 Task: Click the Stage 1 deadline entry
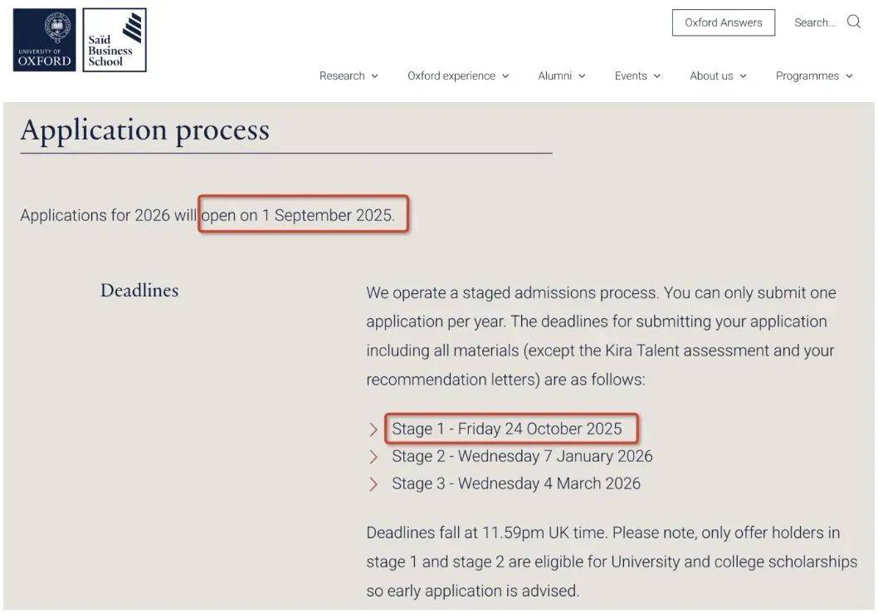(506, 429)
